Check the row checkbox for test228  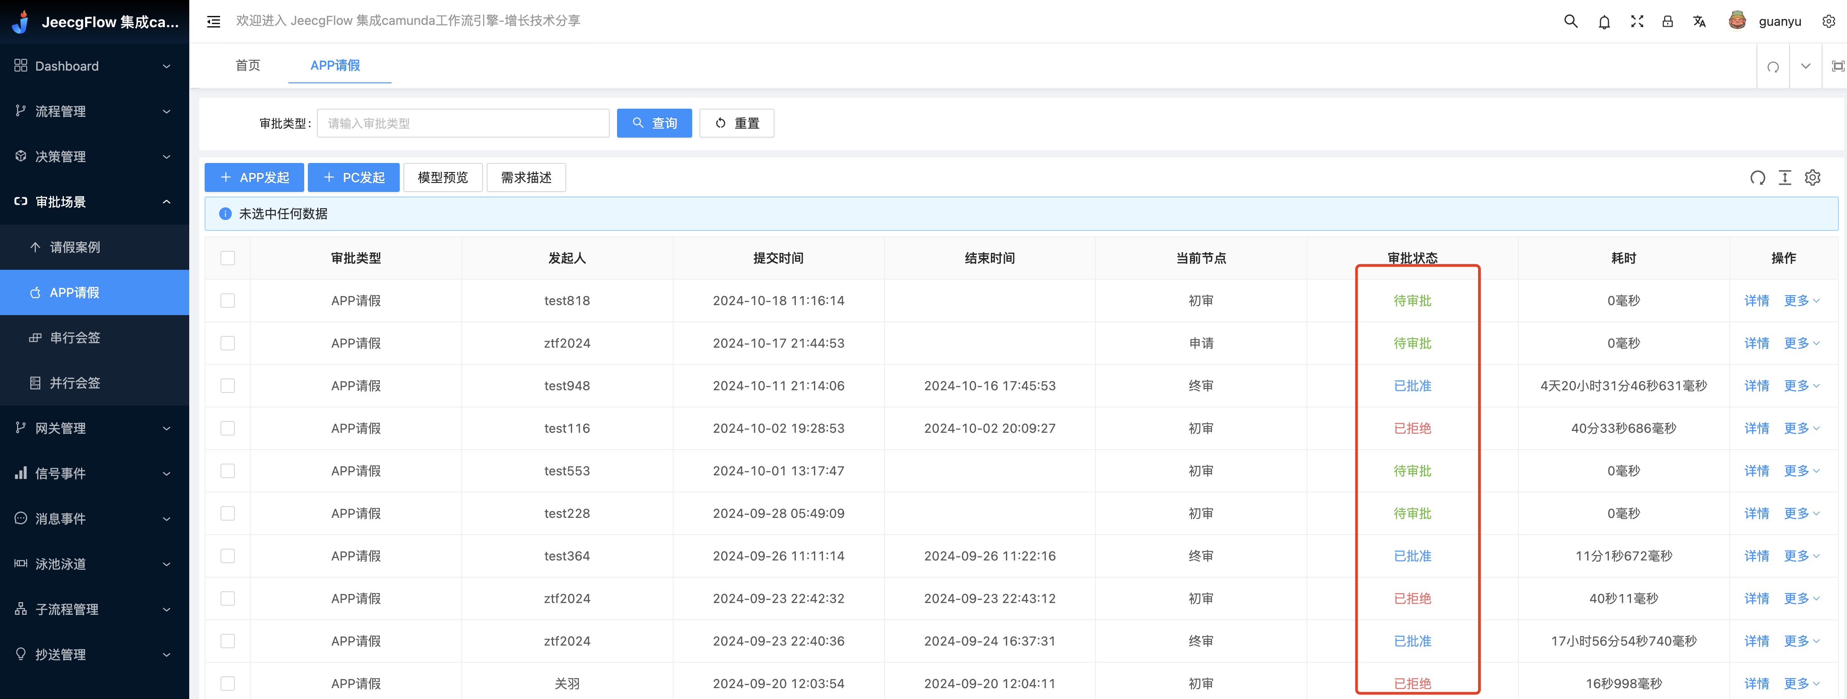point(227,513)
